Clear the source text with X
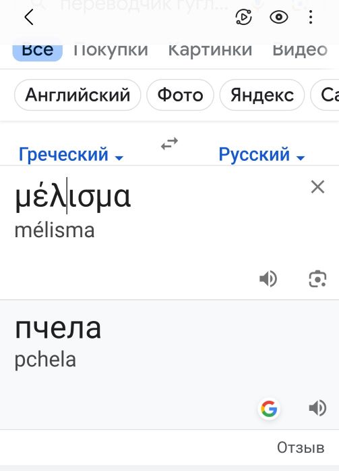The image size is (339, 471). tap(317, 187)
